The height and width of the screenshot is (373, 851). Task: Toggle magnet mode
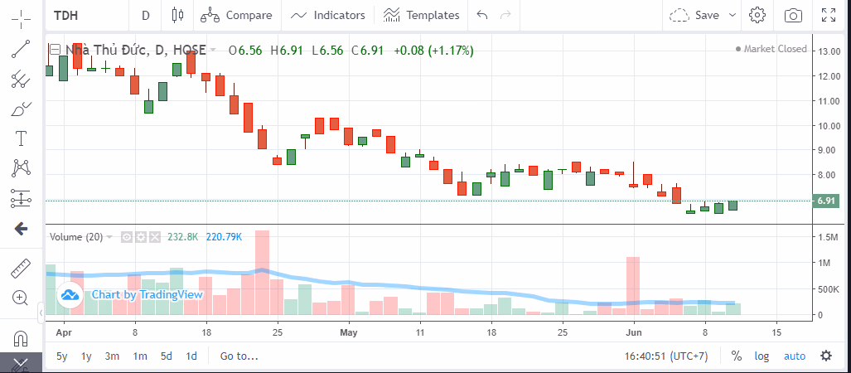point(21,338)
